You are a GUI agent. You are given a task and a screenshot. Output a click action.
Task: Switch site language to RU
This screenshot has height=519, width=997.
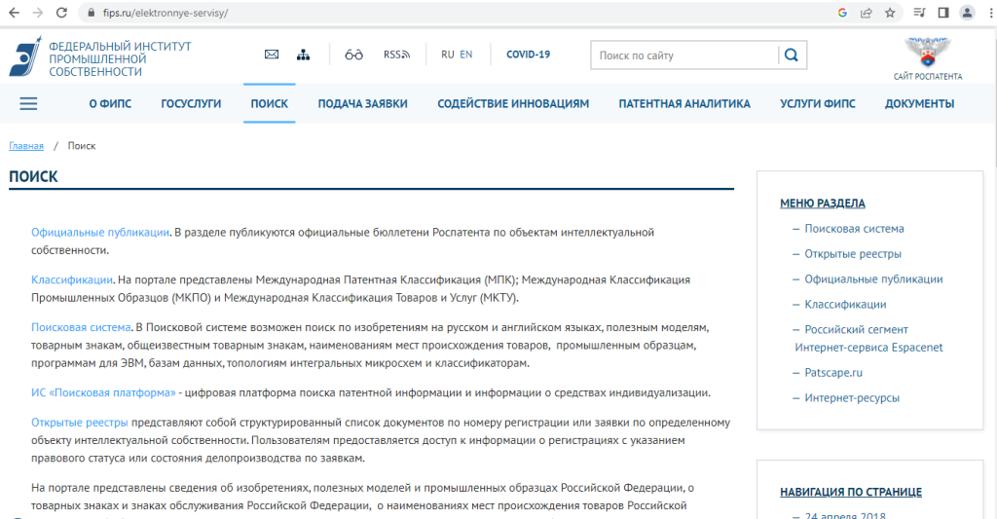pyautogui.click(x=448, y=55)
